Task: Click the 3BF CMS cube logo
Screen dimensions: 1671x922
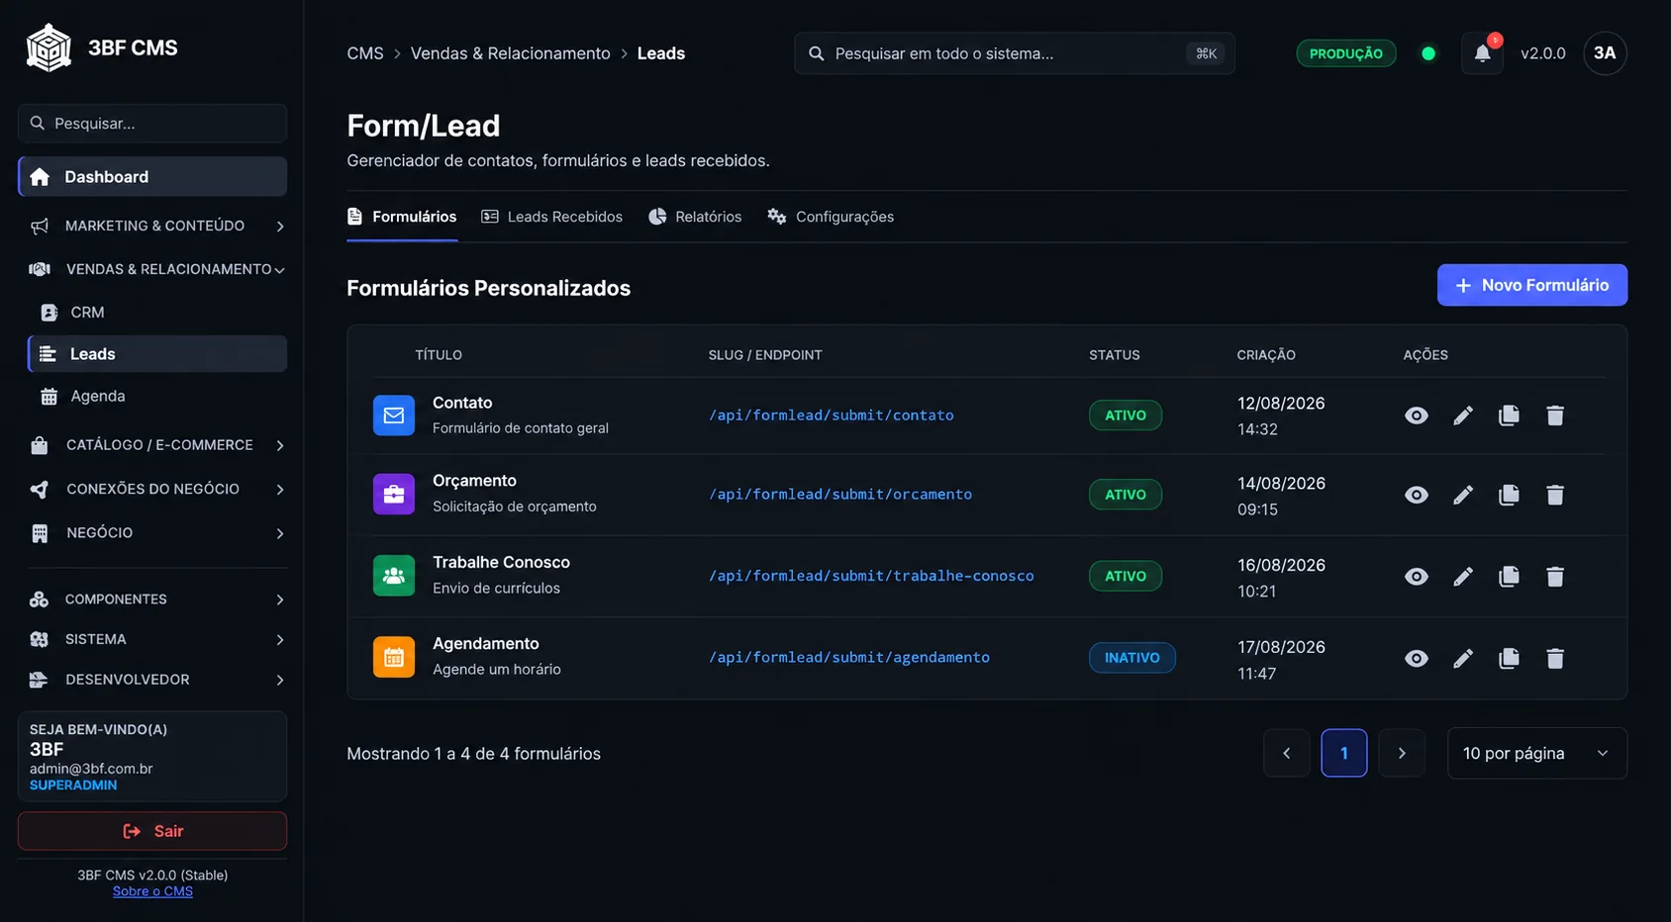Action: pyautogui.click(x=49, y=47)
